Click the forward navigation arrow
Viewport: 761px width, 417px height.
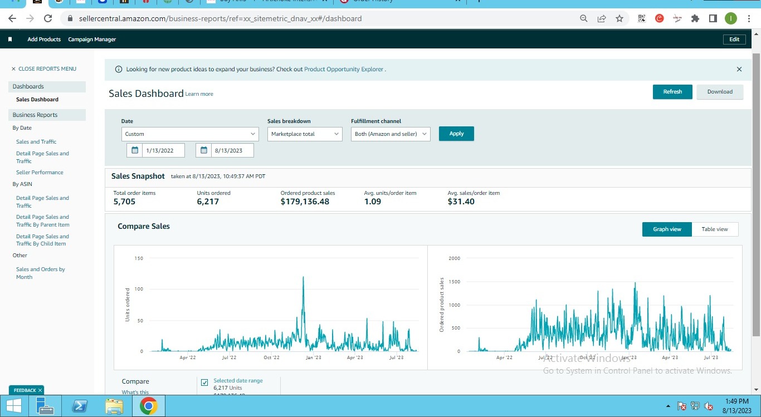coord(30,18)
